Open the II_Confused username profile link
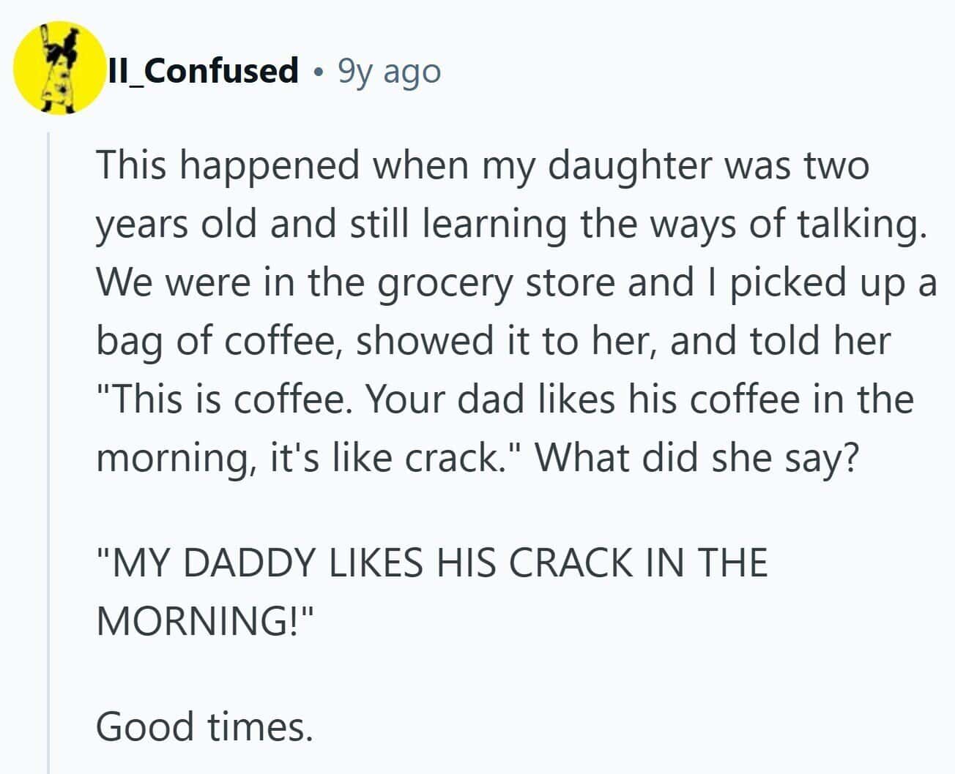Screen dimensions: 955x774 pos(203,71)
